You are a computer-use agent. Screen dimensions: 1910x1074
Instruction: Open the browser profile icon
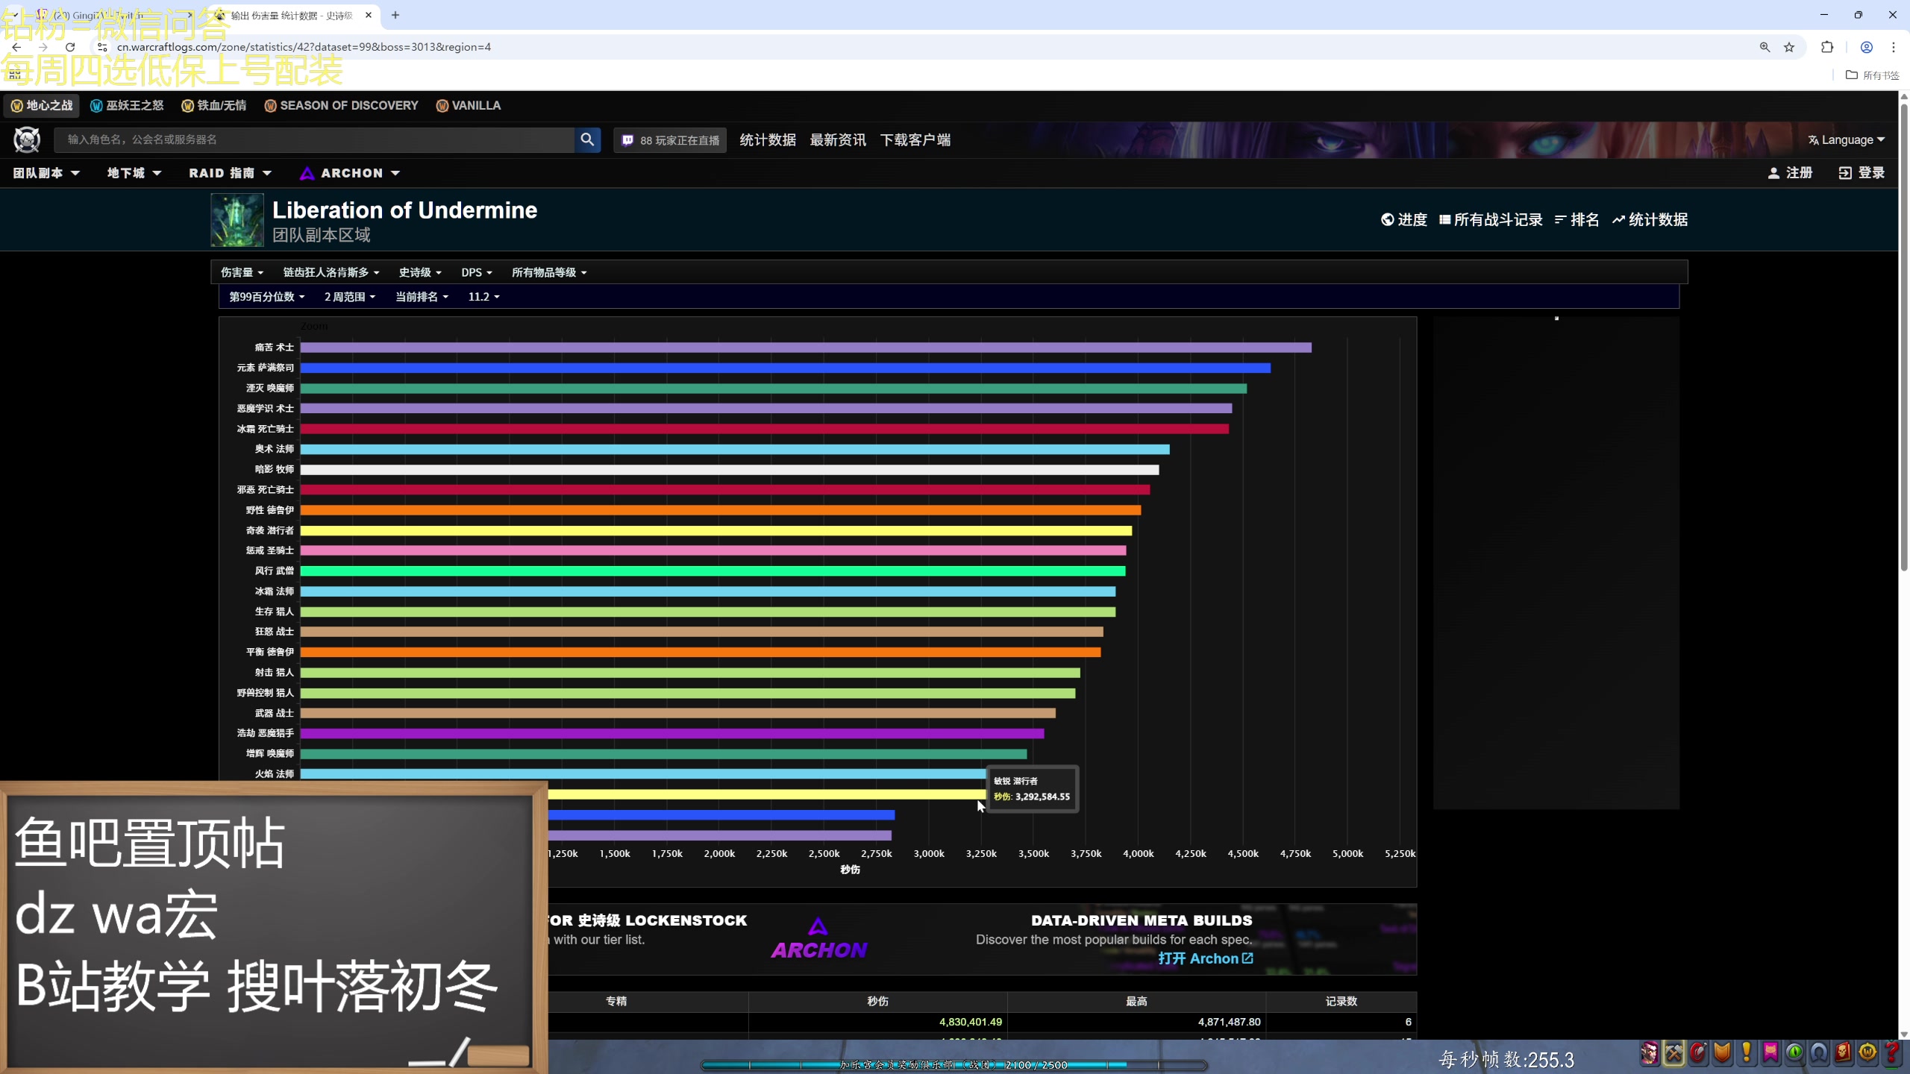(1867, 47)
